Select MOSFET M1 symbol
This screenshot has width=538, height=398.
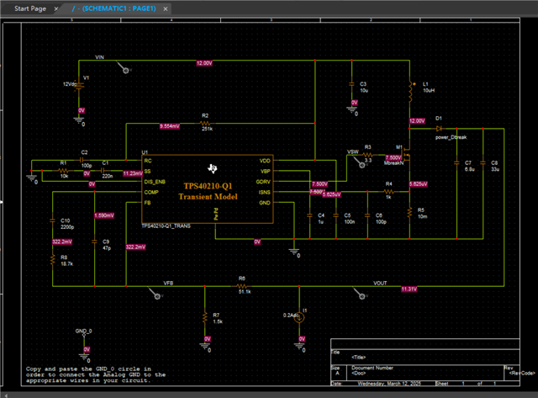(406, 155)
